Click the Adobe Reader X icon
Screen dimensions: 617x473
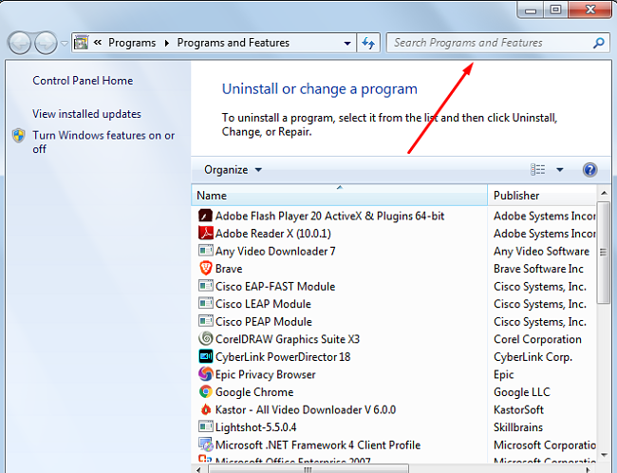point(205,233)
